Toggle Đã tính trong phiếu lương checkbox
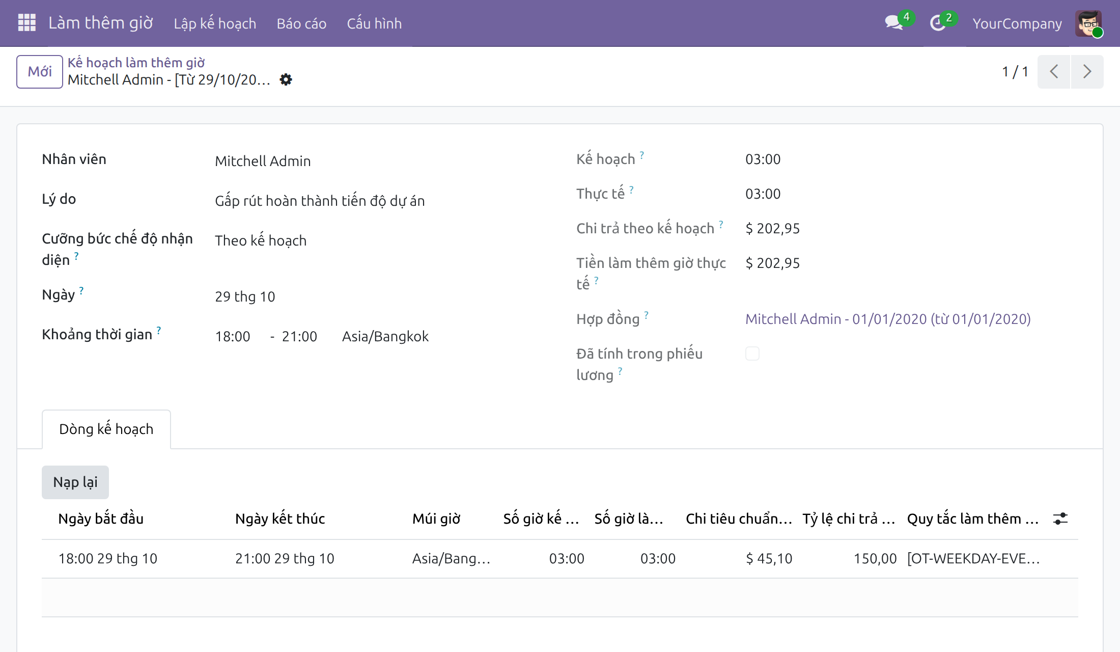 click(x=752, y=354)
